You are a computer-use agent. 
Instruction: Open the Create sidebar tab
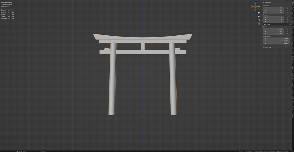(293, 91)
